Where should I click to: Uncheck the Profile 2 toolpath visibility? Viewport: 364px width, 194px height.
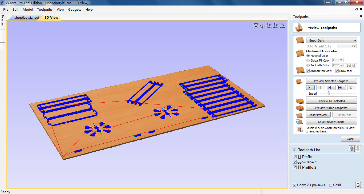click(295, 167)
